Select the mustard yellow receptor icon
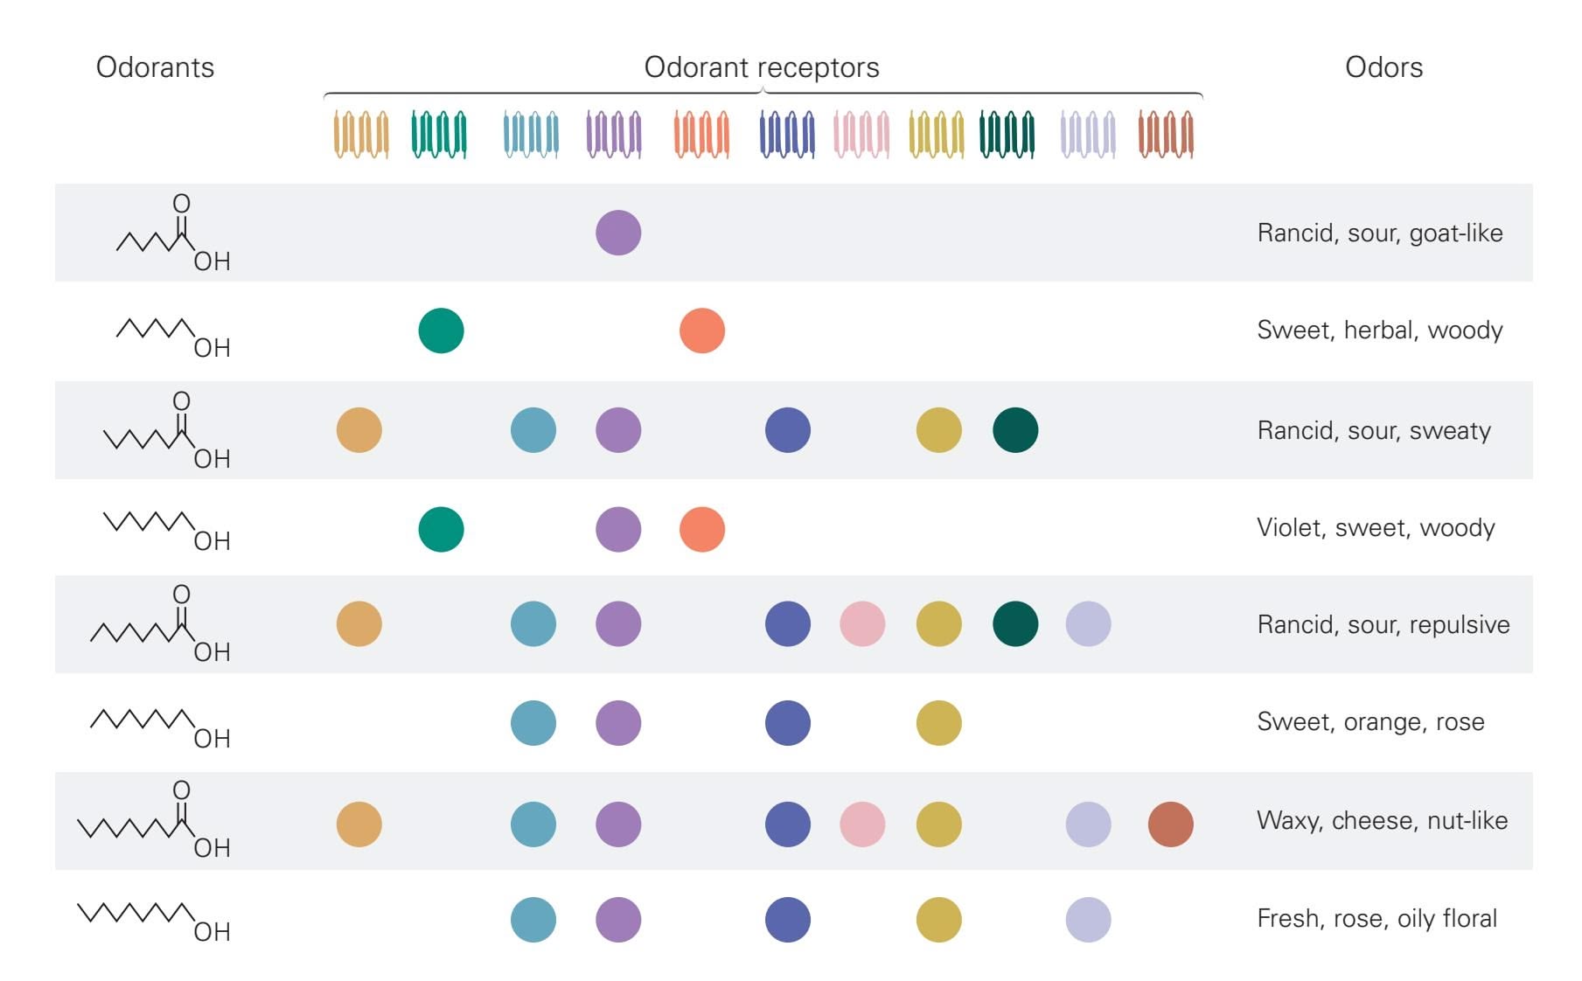1582x981 pixels. (936, 134)
